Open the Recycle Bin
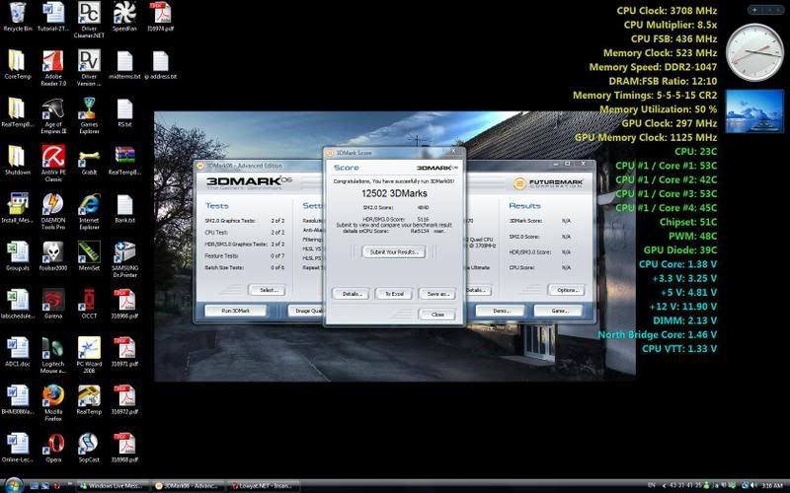This screenshot has height=493, width=790. pyautogui.click(x=17, y=14)
